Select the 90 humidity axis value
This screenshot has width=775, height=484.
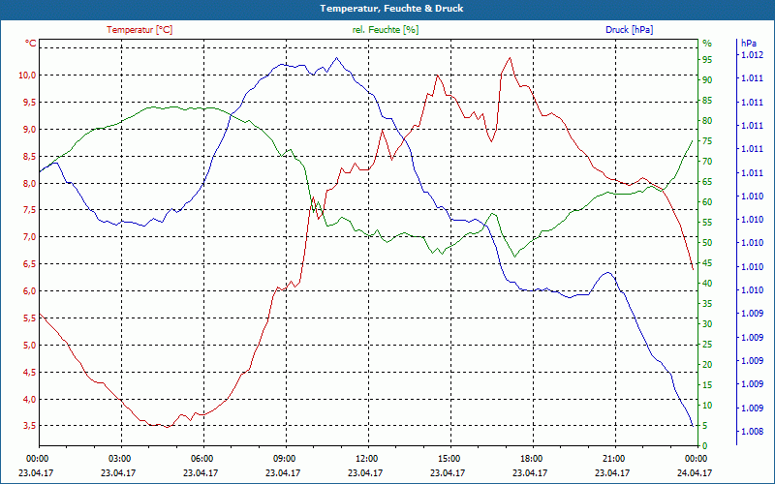coord(707,80)
